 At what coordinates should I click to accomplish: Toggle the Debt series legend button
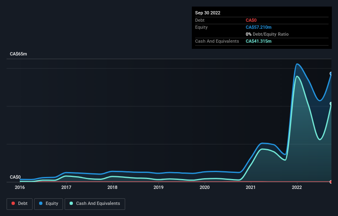pyautogui.click(x=20, y=204)
